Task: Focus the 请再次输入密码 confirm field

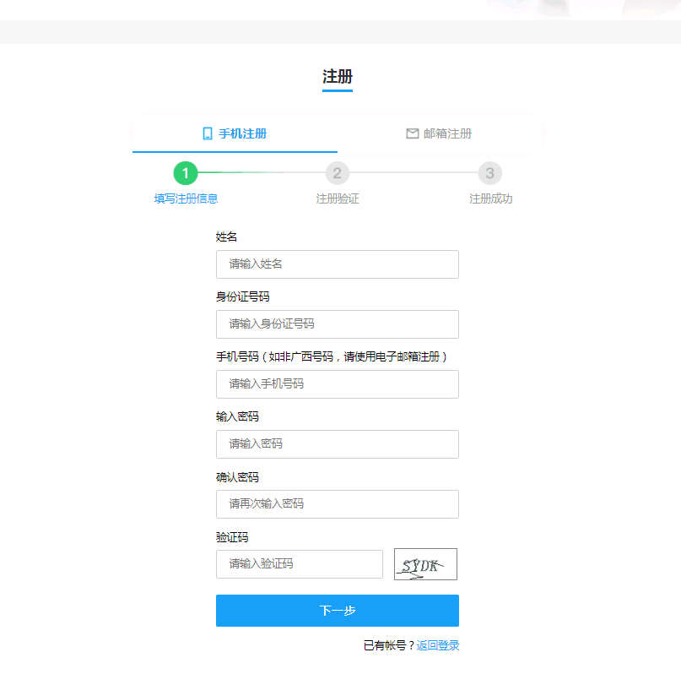Action: coord(337,504)
